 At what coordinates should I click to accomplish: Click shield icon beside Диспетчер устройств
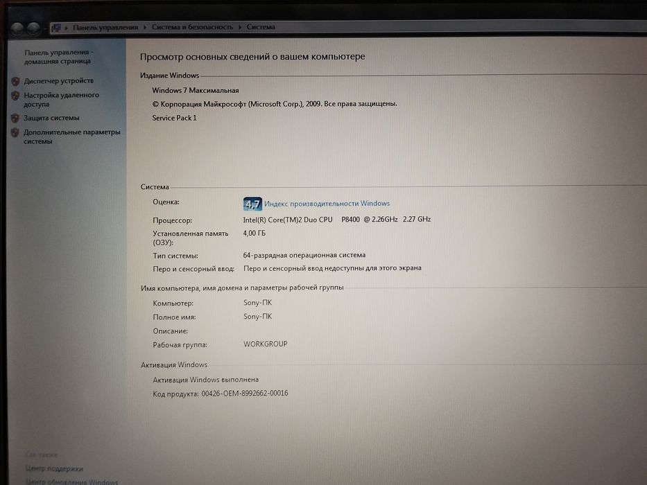(x=15, y=81)
